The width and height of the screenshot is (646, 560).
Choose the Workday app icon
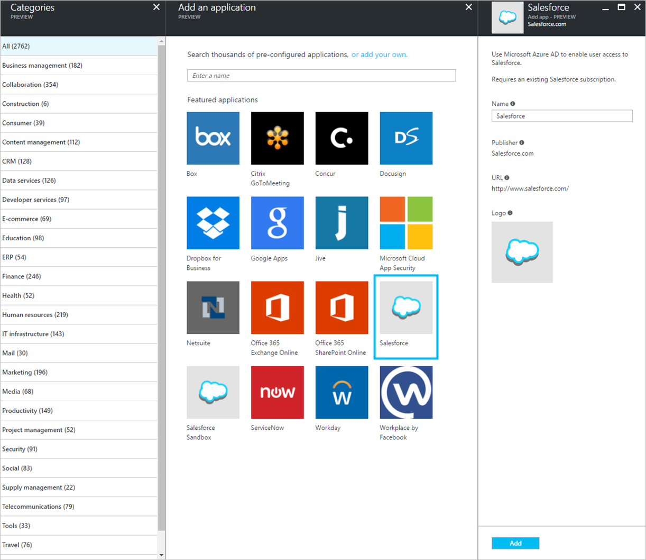pyautogui.click(x=342, y=392)
